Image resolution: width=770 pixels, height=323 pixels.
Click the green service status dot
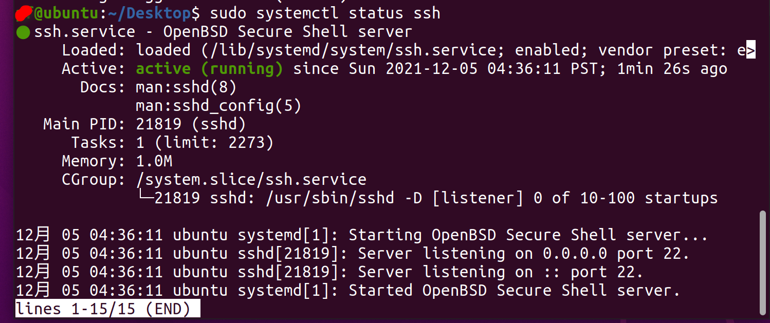[x=23, y=32]
